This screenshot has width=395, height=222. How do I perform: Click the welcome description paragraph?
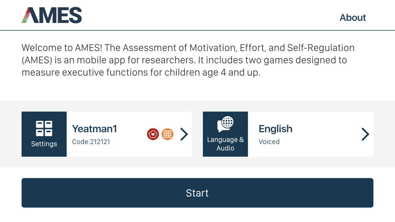tap(188, 60)
